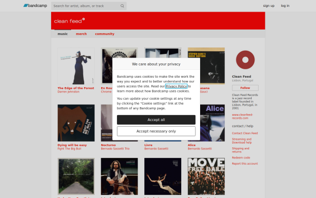Open the dancer on dark stage cover
Viewport: 316px width, 198px height.
click(x=163, y=176)
